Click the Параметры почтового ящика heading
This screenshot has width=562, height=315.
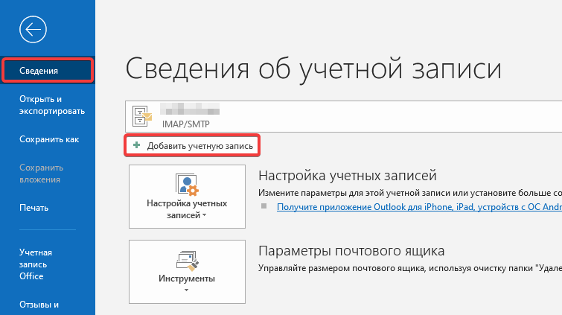click(351, 250)
